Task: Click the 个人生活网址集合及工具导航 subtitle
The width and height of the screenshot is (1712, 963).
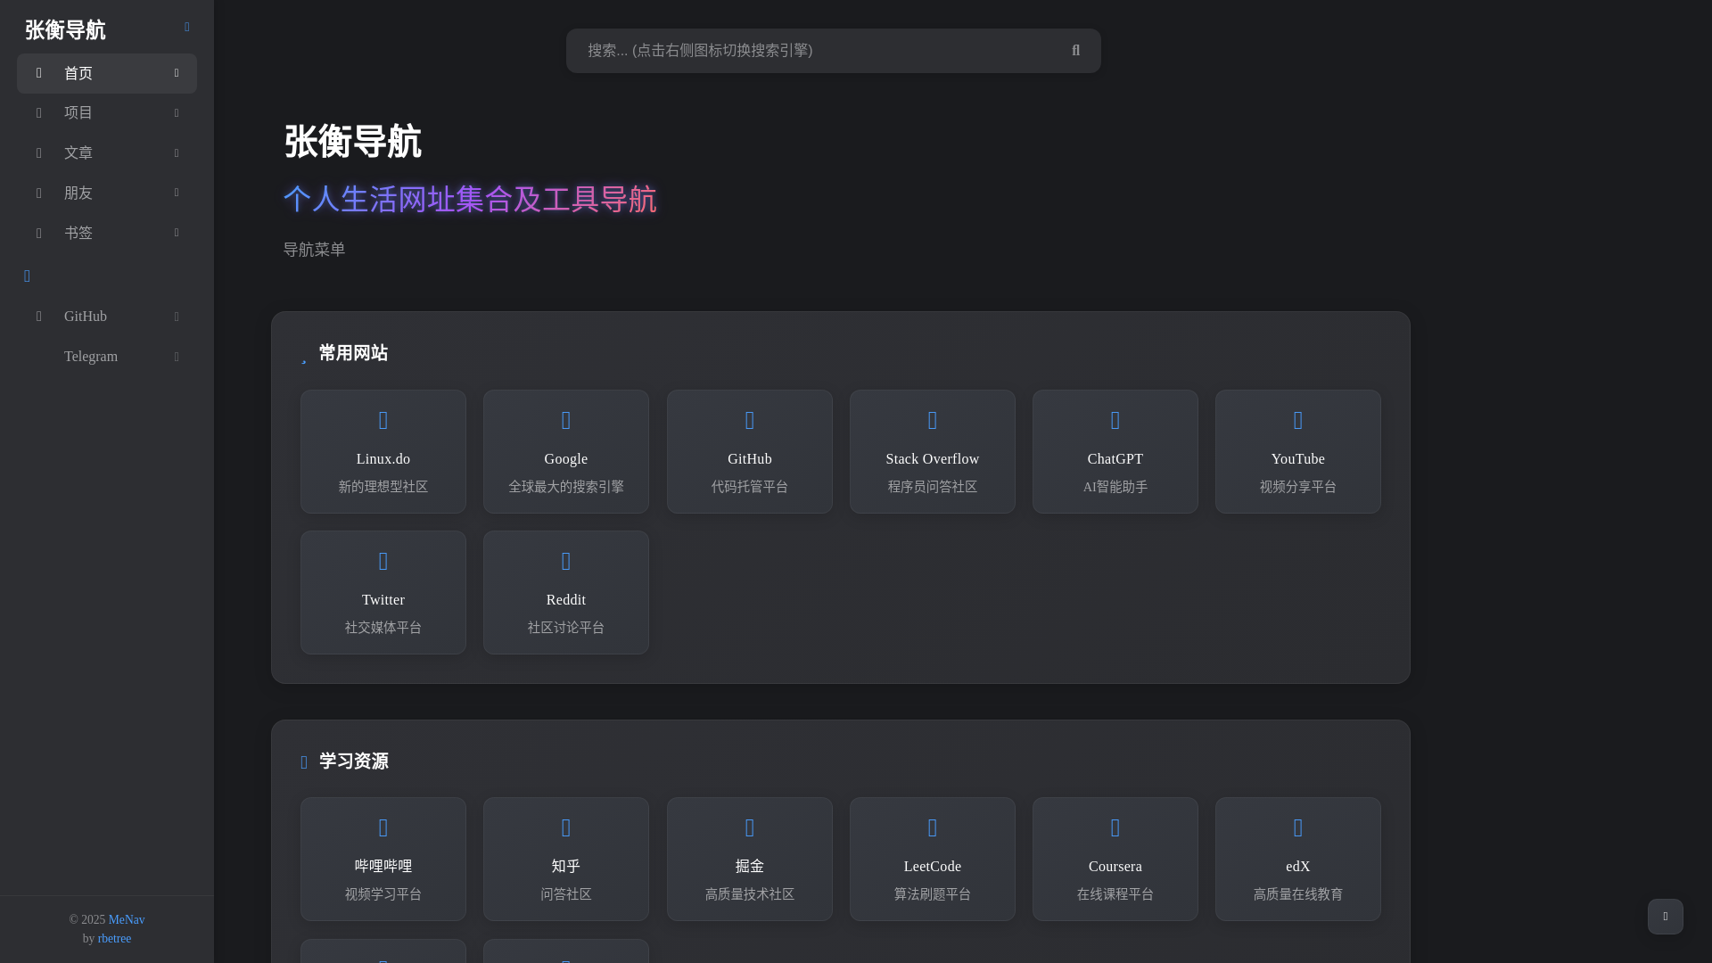Action: coord(470,199)
